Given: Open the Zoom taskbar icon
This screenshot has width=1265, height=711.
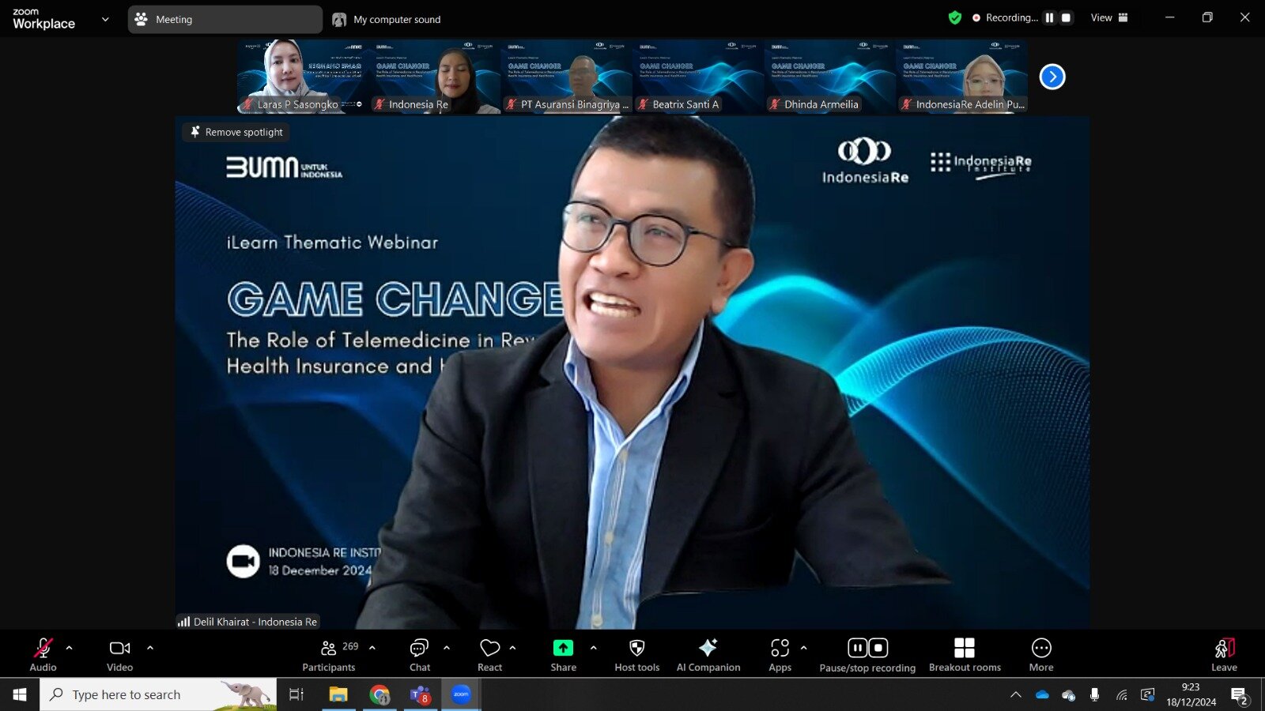Looking at the screenshot, I should pyautogui.click(x=461, y=694).
